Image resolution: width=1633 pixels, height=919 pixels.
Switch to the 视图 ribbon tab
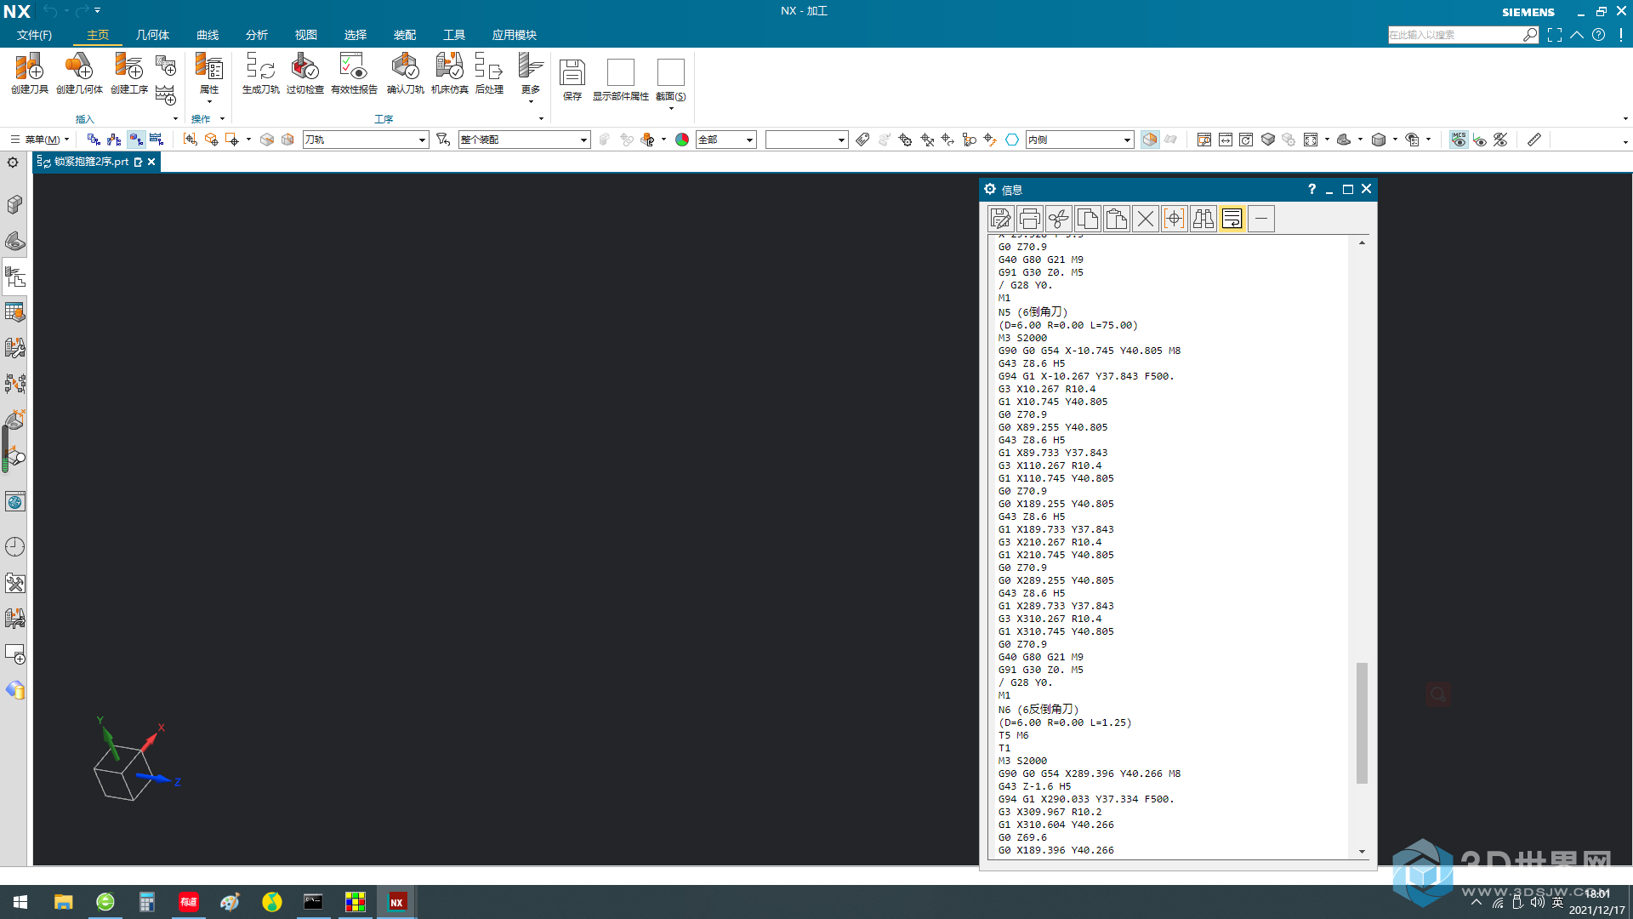point(306,35)
